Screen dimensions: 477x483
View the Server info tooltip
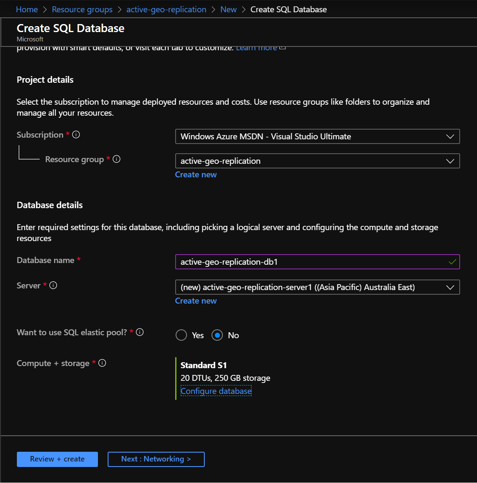coord(53,285)
